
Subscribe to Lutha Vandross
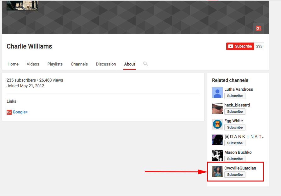(235, 96)
